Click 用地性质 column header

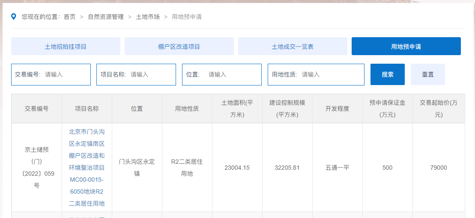point(187,109)
